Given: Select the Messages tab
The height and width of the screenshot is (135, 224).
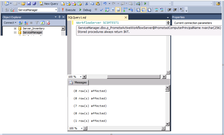Looking at the screenshot, I should point(78,82).
